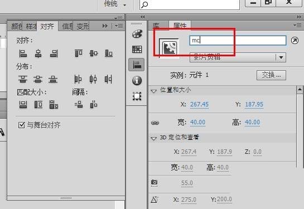This screenshot has width=304, height=209.
Task: Click the lock width and height link icon
Action: pyautogui.click(x=155, y=123)
